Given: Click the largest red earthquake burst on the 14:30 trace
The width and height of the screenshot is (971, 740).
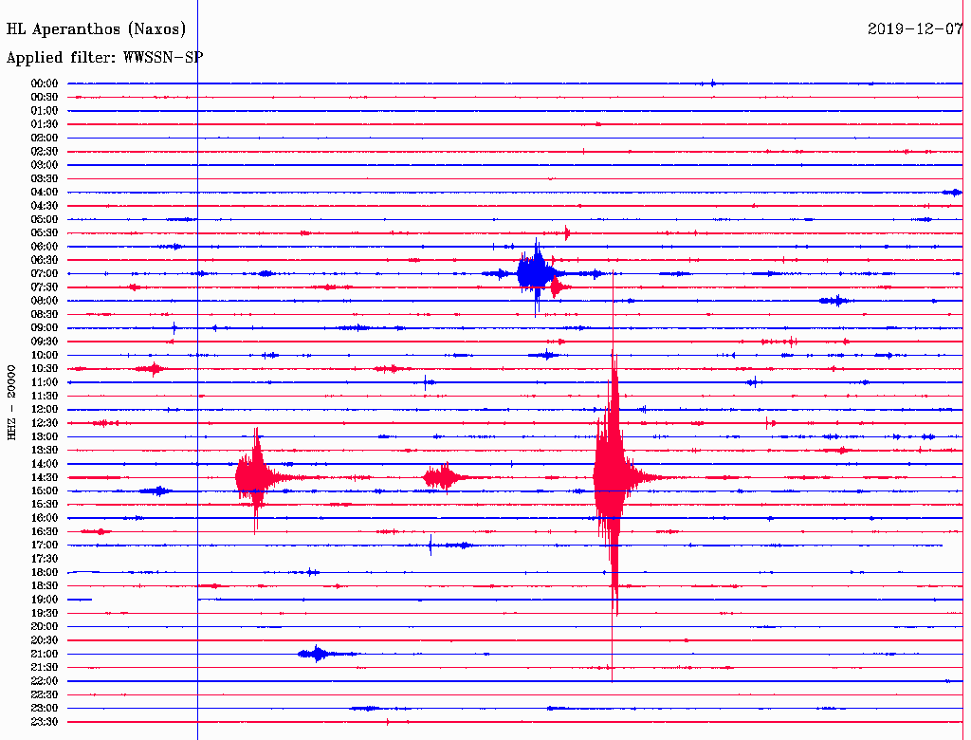Looking at the screenshot, I should [x=614, y=477].
